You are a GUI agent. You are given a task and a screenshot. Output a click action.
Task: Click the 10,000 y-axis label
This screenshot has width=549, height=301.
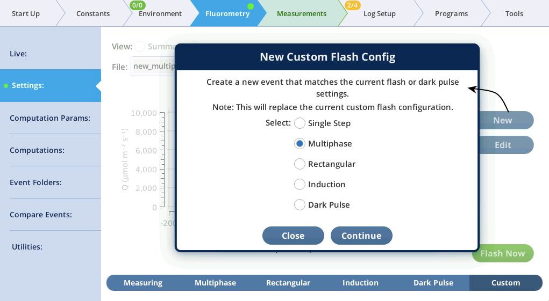point(144,113)
